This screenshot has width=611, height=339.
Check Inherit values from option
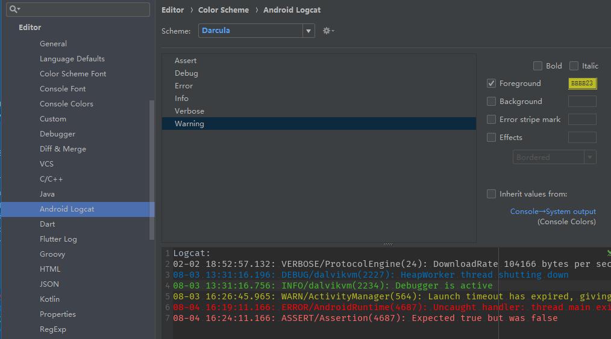[492, 194]
